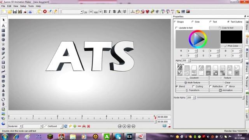Click the red X delete animation icon
The width and height of the screenshot is (249, 140).
point(89,126)
